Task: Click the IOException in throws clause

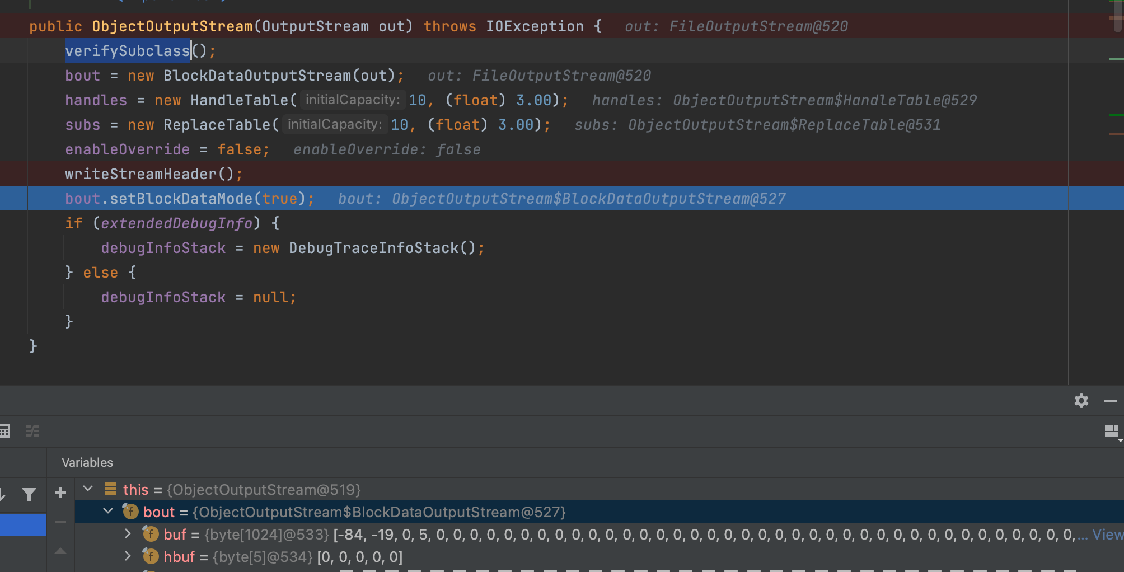Action: (x=535, y=26)
